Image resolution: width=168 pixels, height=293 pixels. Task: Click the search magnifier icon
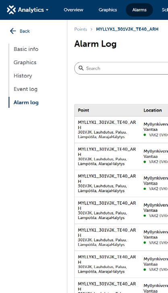point(81,68)
